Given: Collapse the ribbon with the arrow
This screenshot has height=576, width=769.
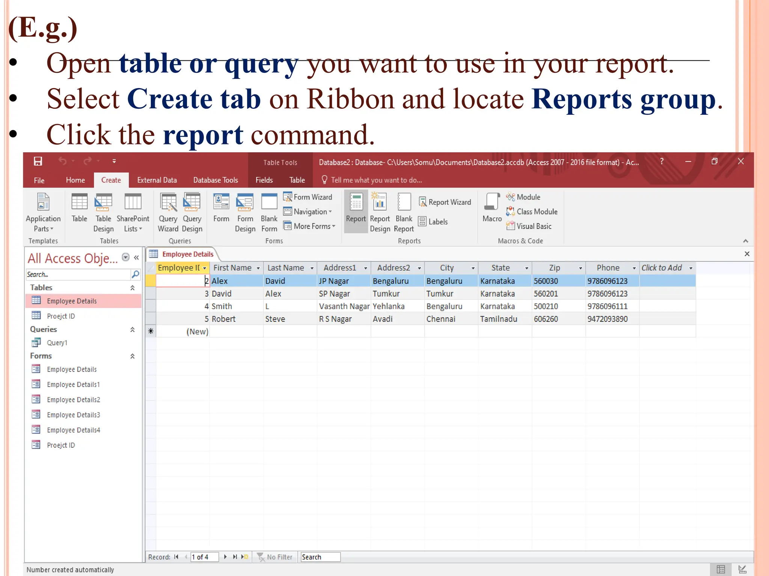Looking at the screenshot, I should pyautogui.click(x=745, y=241).
